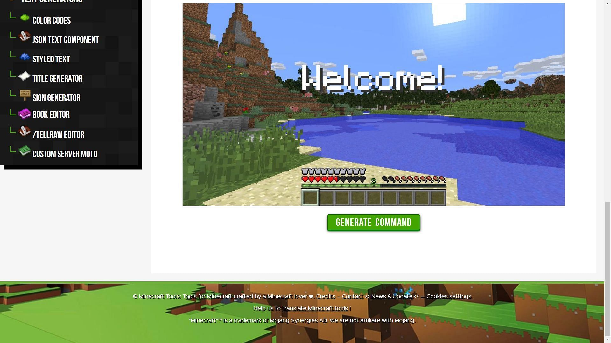Viewport: 611px width, 343px height.
Task: Click the translate Minecraft.tools link
Action: click(315, 309)
